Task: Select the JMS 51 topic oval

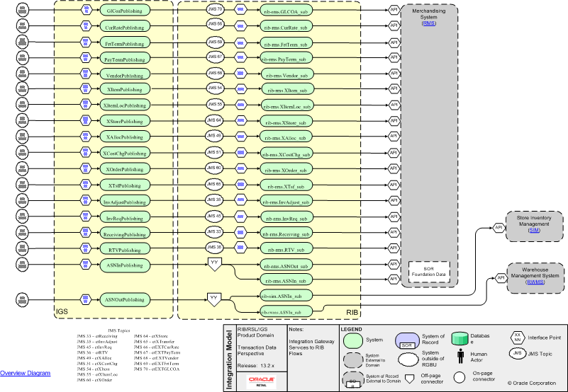Action: pos(213,152)
